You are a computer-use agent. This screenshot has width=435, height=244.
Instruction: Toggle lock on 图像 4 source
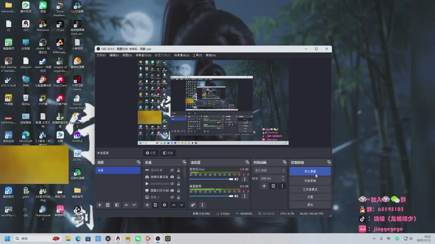(178, 197)
